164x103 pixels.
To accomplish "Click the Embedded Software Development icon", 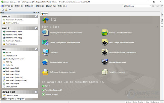I will [x=105, y=52].
